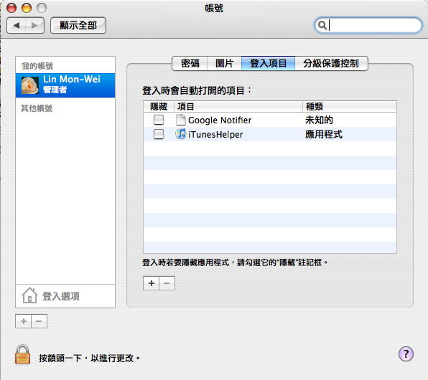Select the iTunesHelper login item text
This screenshot has width=428, height=380.
click(x=215, y=135)
